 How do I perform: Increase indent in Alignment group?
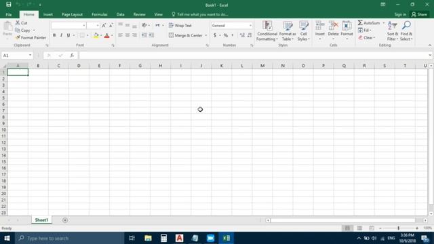point(151,35)
